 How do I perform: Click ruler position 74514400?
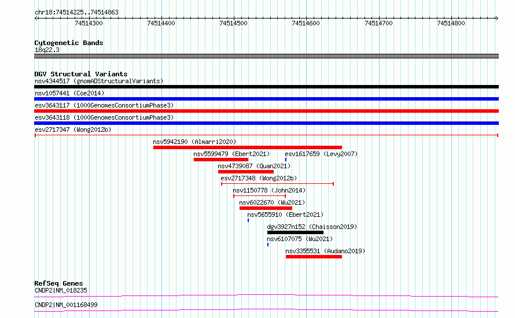pyautogui.click(x=161, y=23)
